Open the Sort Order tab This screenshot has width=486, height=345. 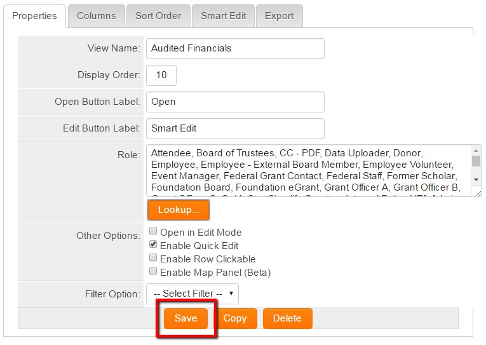pos(158,16)
